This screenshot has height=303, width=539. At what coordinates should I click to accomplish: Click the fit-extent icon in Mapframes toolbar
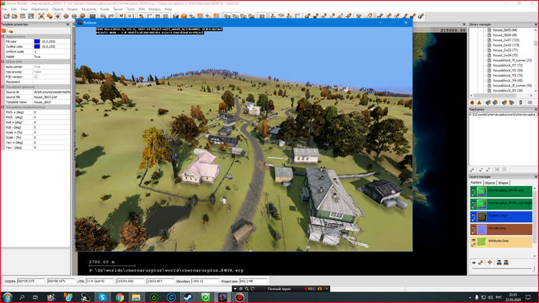tap(497, 170)
